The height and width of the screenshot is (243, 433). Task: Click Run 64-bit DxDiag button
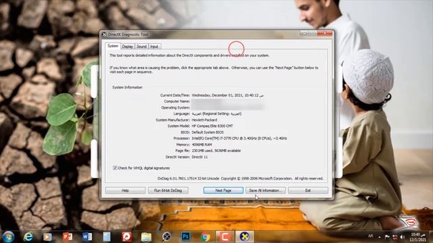pyautogui.click(x=168, y=190)
